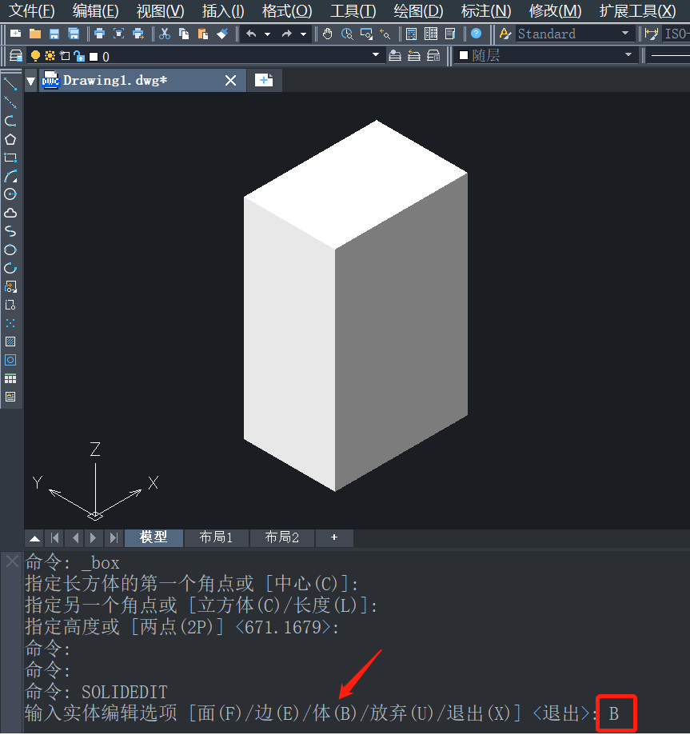Viewport: 690px width, 735px height.
Task: Switch to the 布局2 tab
Action: coord(281,537)
